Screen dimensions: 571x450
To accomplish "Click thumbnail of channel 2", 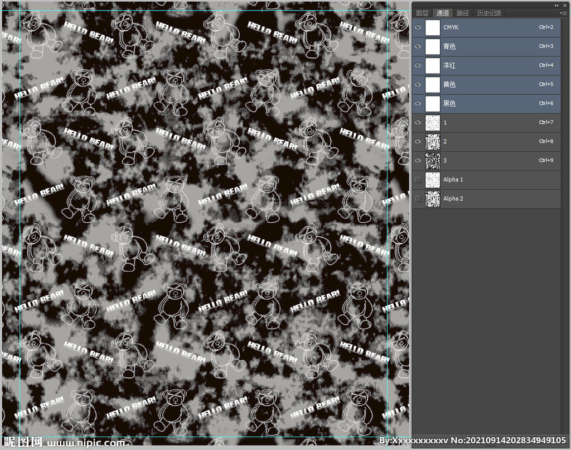I will coord(433,141).
